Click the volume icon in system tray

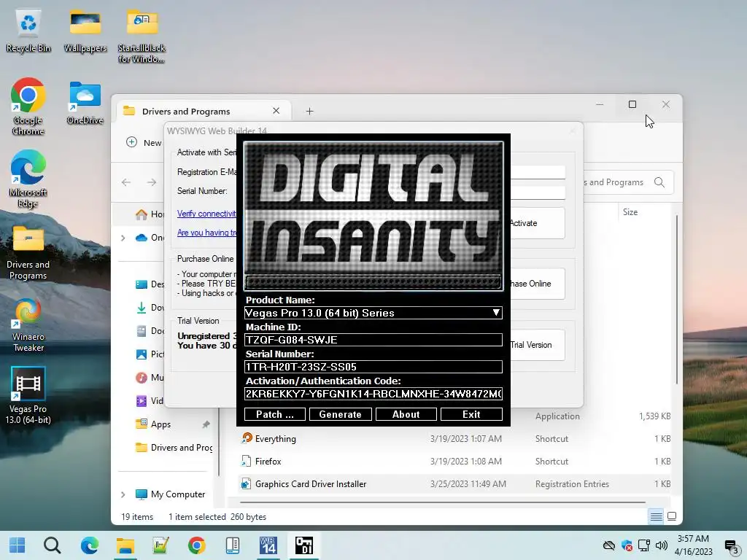662,545
